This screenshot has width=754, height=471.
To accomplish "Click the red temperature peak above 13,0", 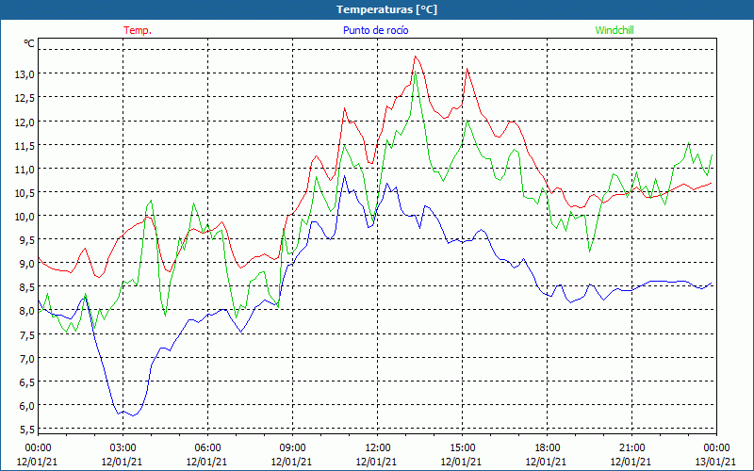I will pos(416,57).
